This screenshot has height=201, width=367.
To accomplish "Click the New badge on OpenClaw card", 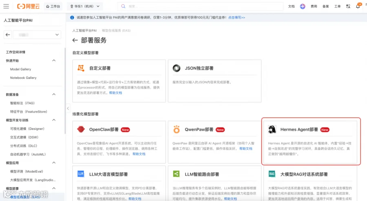I will click(x=125, y=130).
